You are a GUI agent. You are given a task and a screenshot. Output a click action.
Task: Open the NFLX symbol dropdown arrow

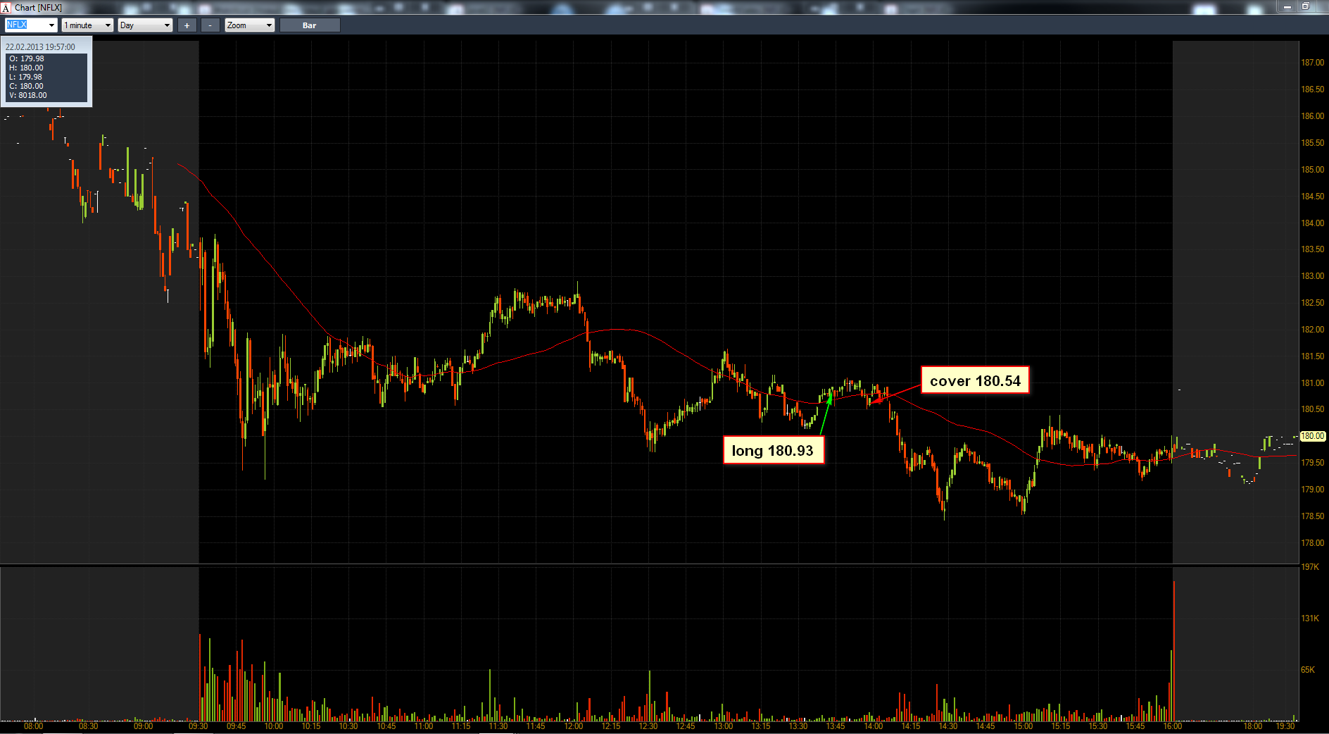tap(51, 25)
